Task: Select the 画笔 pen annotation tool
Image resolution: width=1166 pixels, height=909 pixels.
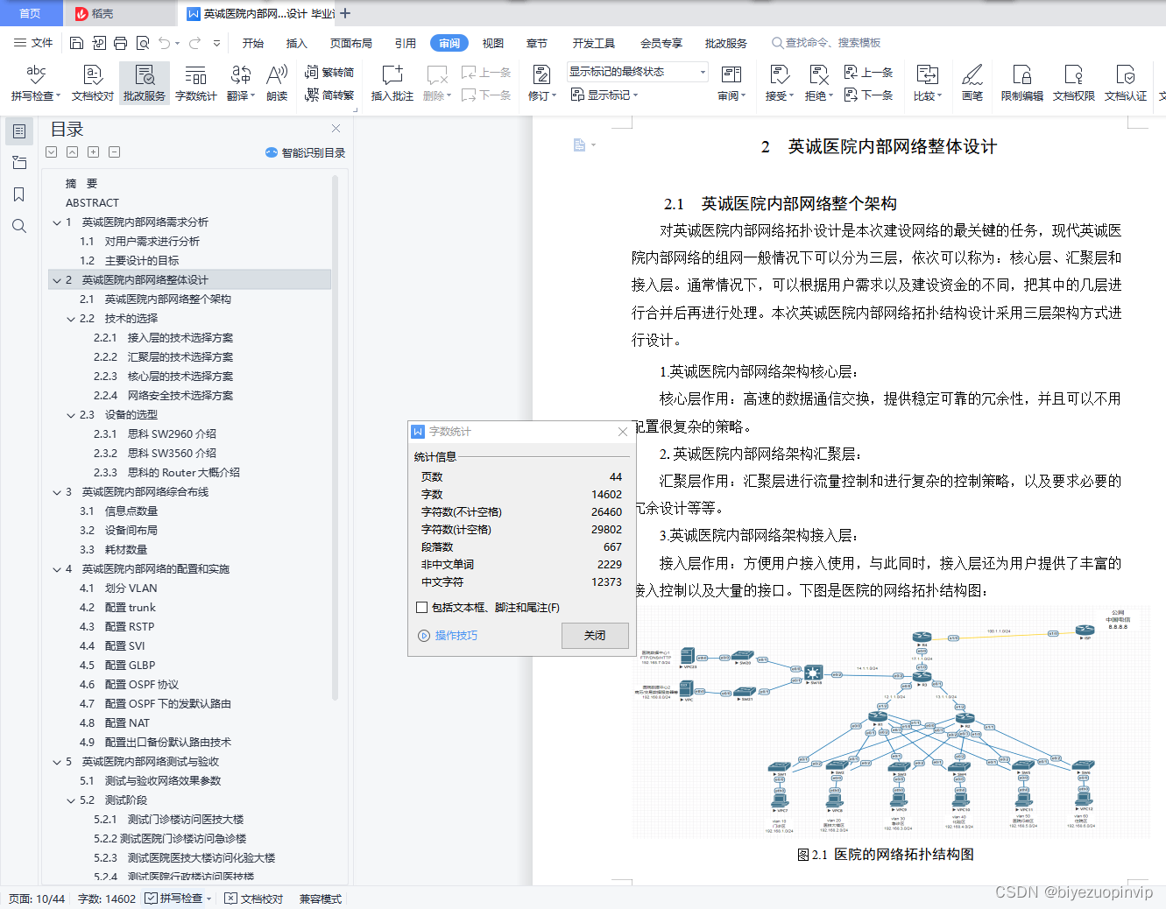Action: pyautogui.click(x=973, y=83)
